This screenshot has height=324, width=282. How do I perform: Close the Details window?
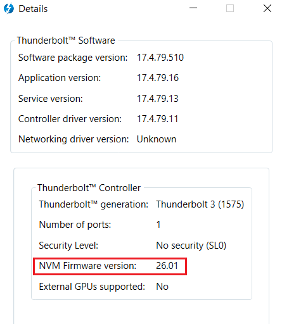267,8
